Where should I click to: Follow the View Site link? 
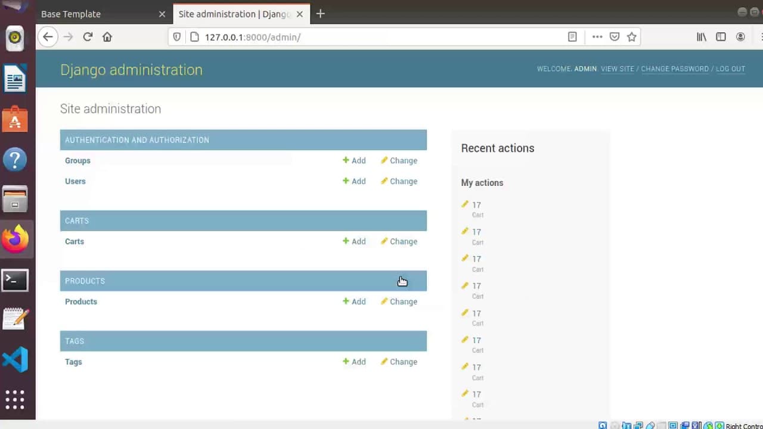tap(618, 69)
